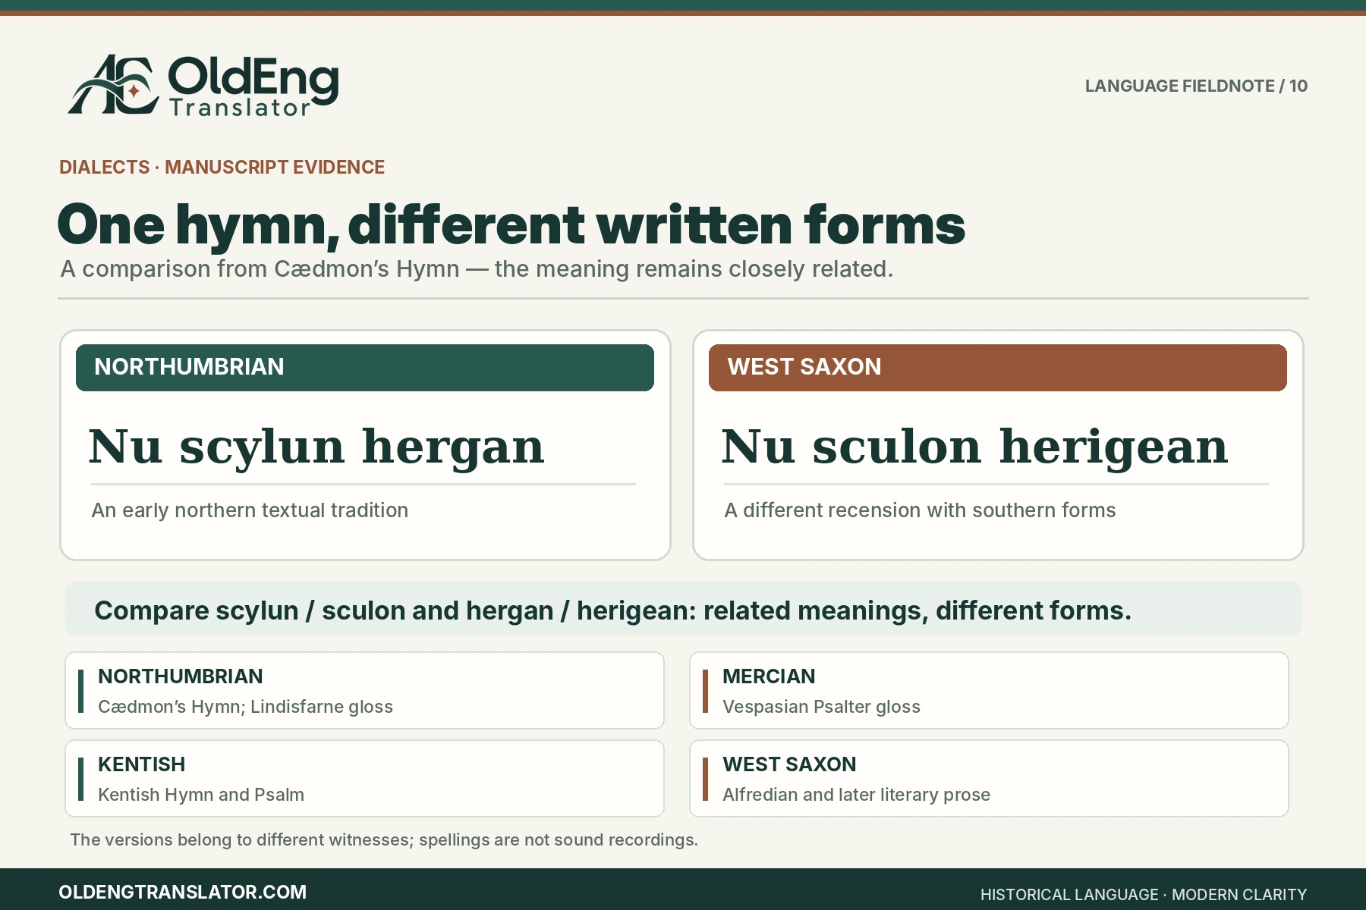Click the footnote about different witnesses
This screenshot has height=910, width=1366.
(x=384, y=840)
